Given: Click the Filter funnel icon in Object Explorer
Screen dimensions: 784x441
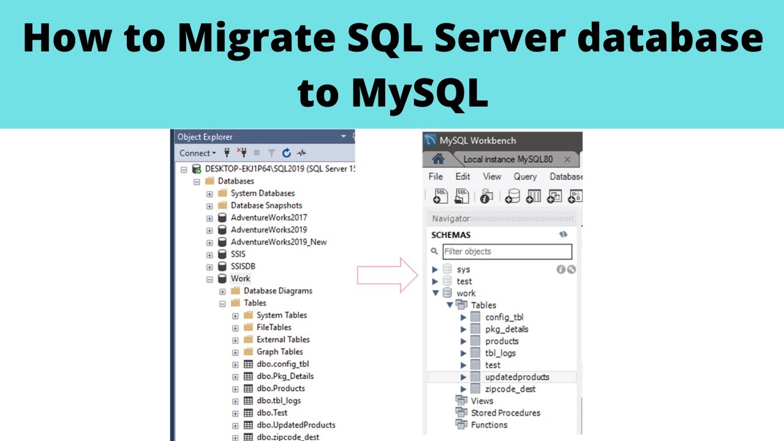Looking at the screenshot, I should (271, 153).
